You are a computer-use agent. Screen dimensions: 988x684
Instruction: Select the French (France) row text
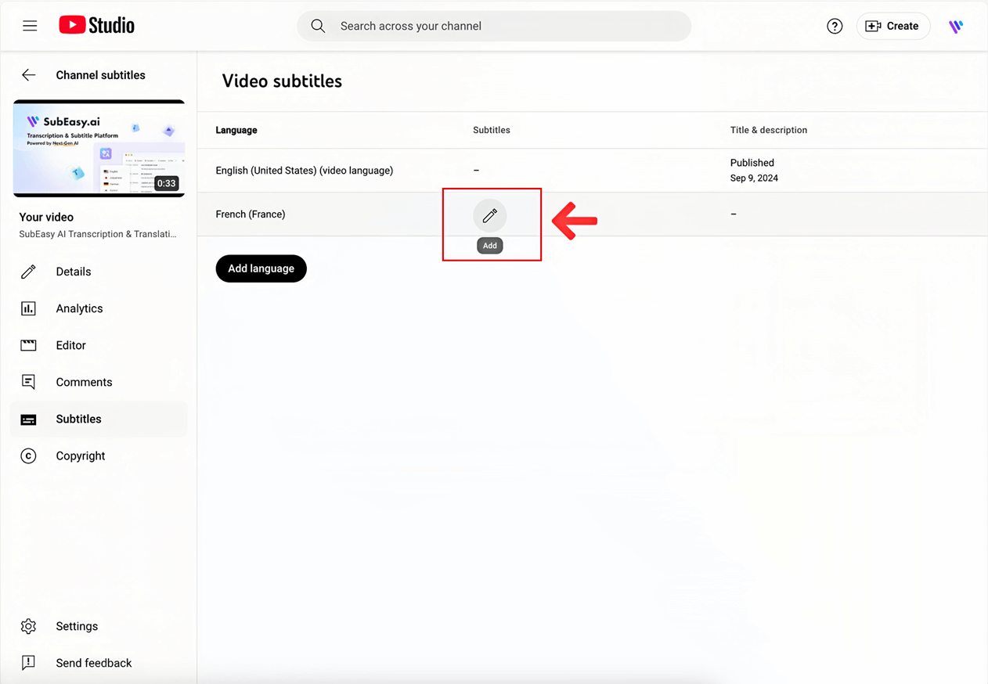pyautogui.click(x=251, y=214)
